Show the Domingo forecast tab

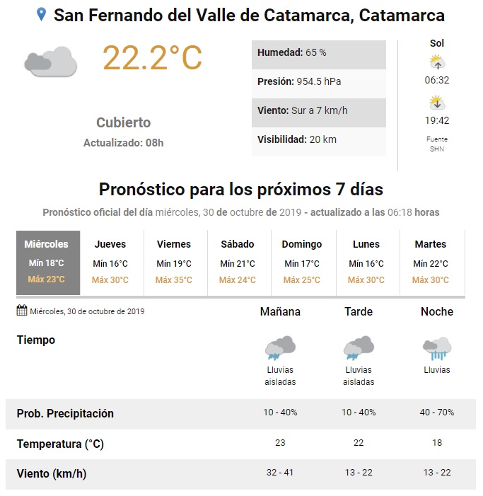click(302, 262)
